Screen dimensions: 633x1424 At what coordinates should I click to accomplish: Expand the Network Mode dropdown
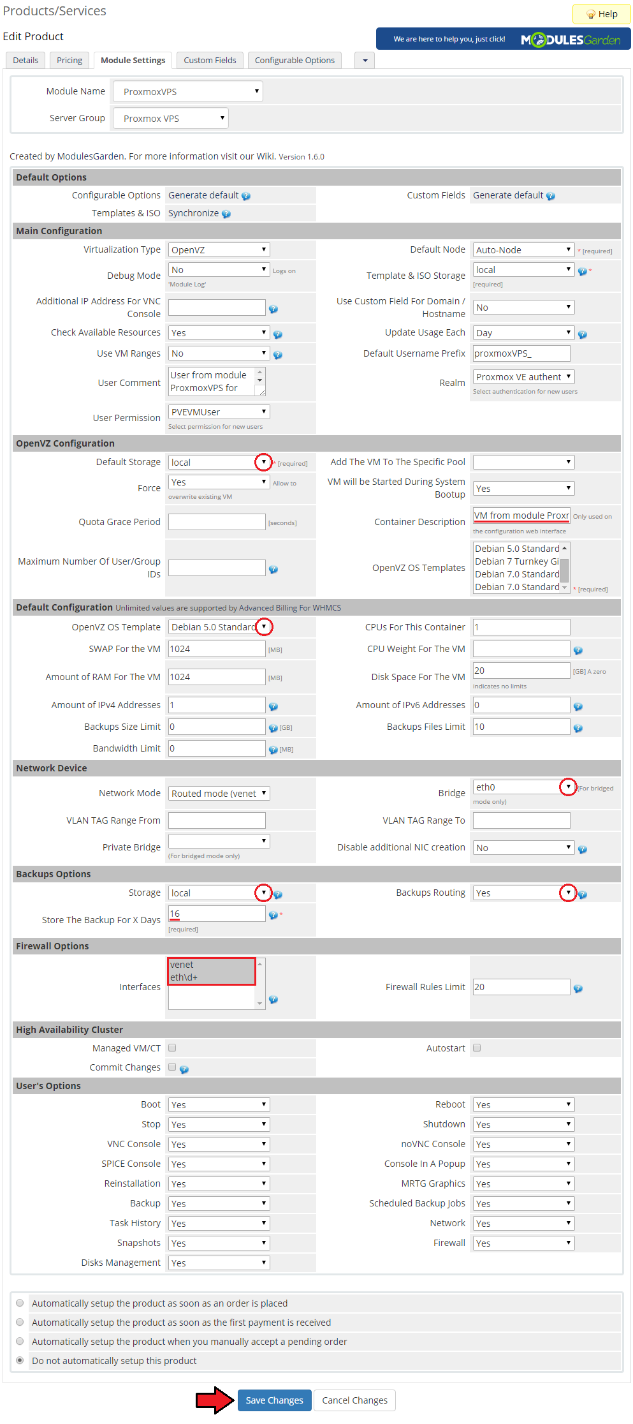[219, 793]
